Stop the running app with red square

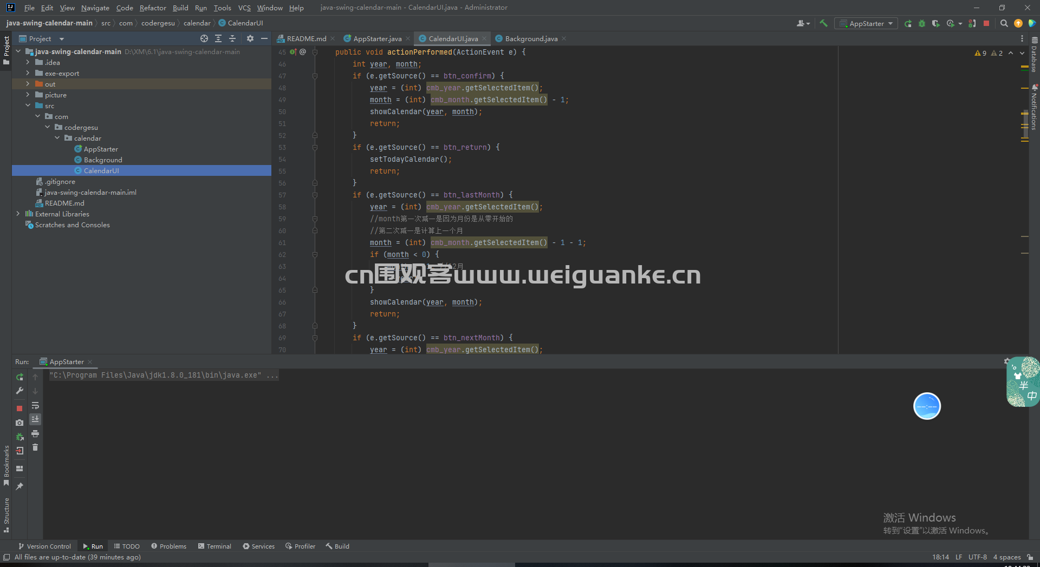[x=986, y=23]
